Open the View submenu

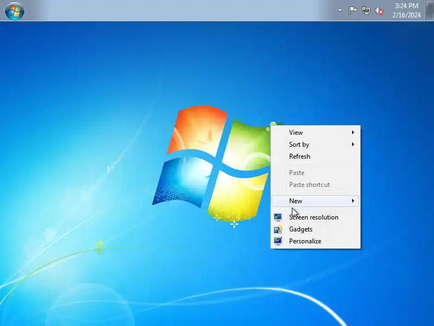click(x=316, y=133)
